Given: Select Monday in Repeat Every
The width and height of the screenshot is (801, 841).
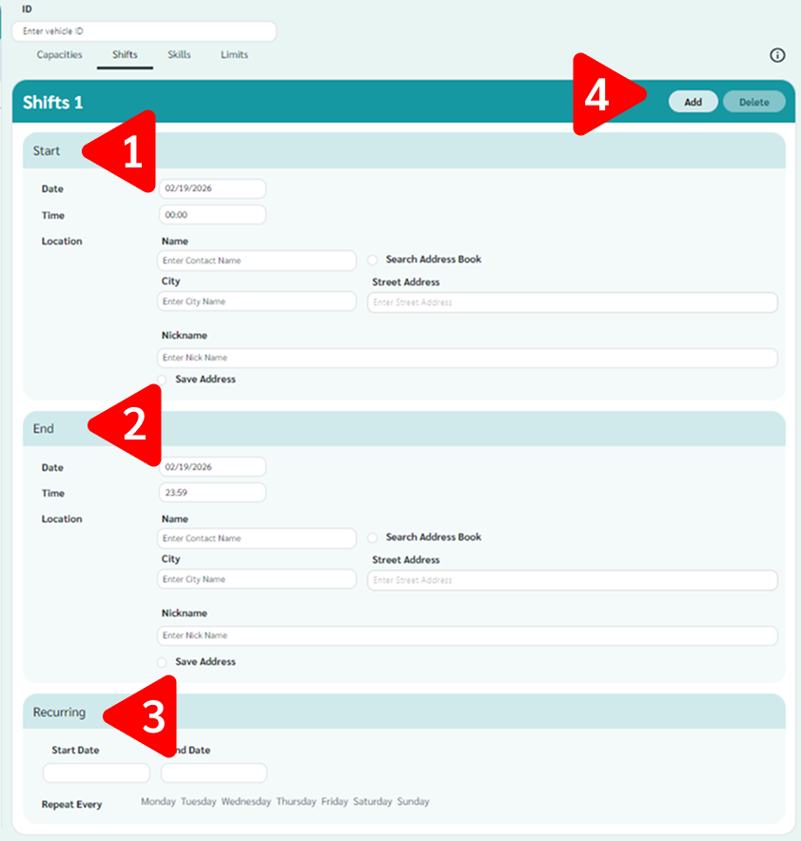Looking at the screenshot, I should click(158, 802).
